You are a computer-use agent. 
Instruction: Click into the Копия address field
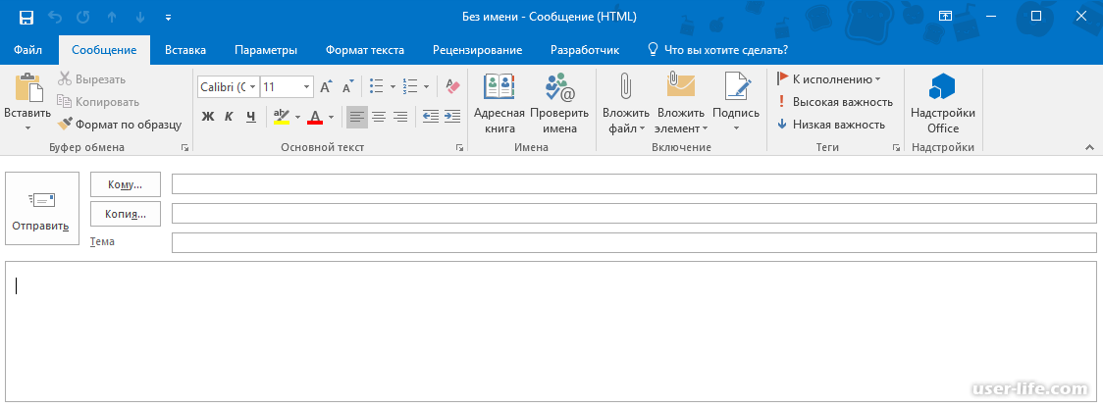click(x=634, y=214)
